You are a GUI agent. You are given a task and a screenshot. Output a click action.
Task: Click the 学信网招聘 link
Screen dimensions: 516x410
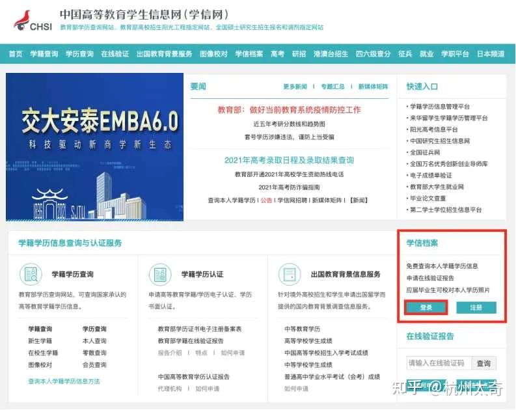click(x=292, y=200)
